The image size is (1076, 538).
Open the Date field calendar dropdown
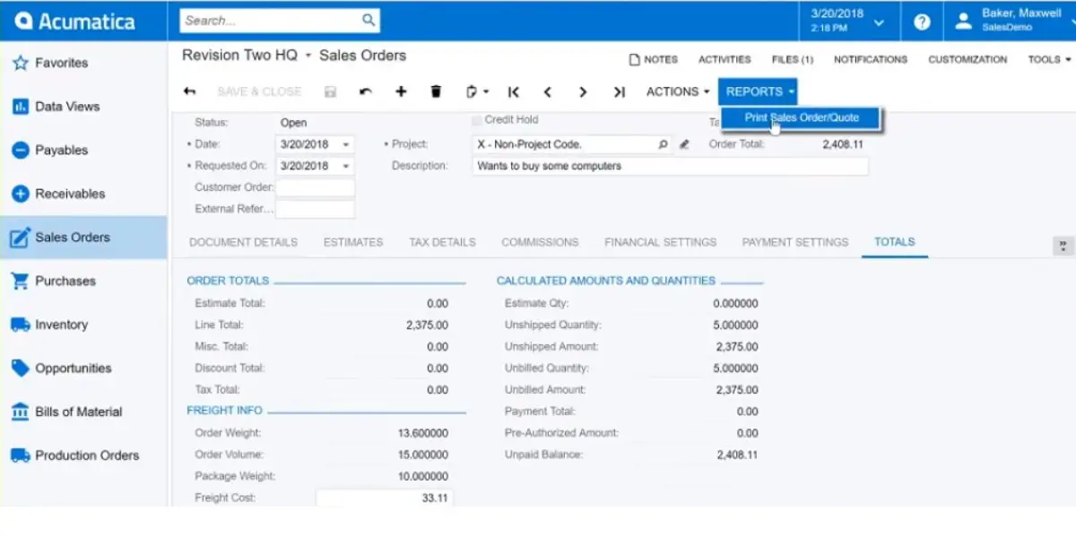(x=346, y=144)
